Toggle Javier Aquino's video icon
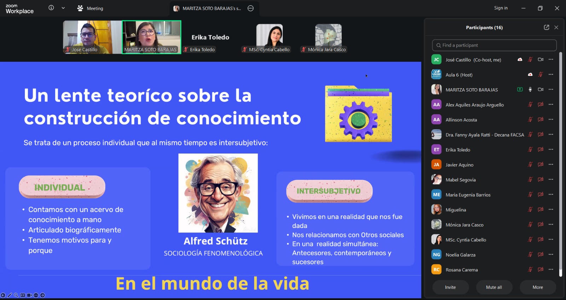This screenshot has height=300, width=566. point(541,164)
